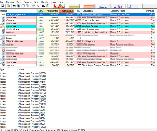Screen dimensions: 157x131
Task: Click the icon beside svchost.exe PID 1028
Action: 4,18
